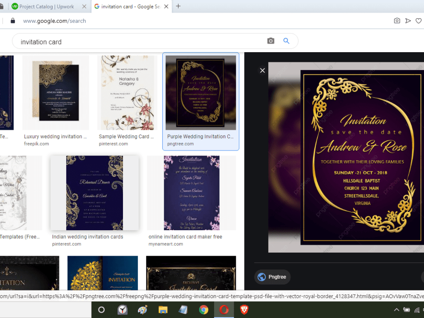Screen dimensions: 424x318
Task: Close the invitation card Google Search tab
Action: [166, 6]
